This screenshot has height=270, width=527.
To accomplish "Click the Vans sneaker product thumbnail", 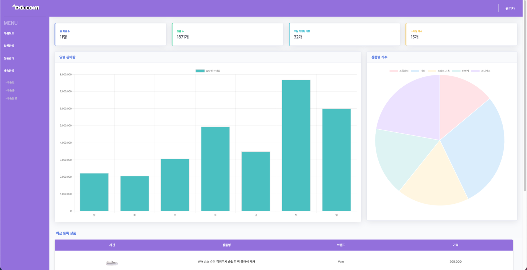I will (112, 263).
